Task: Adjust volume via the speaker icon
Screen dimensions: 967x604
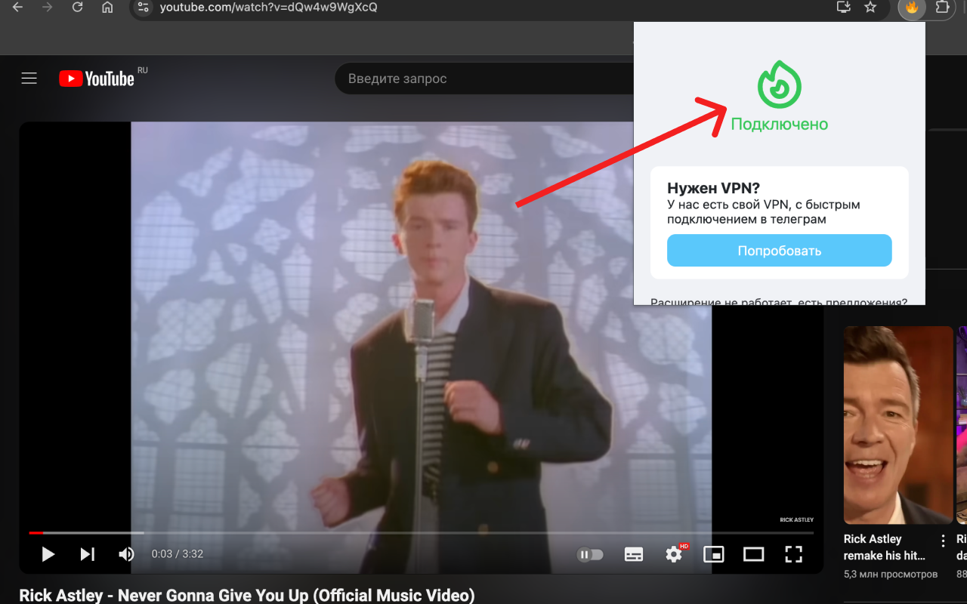Action: (125, 553)
